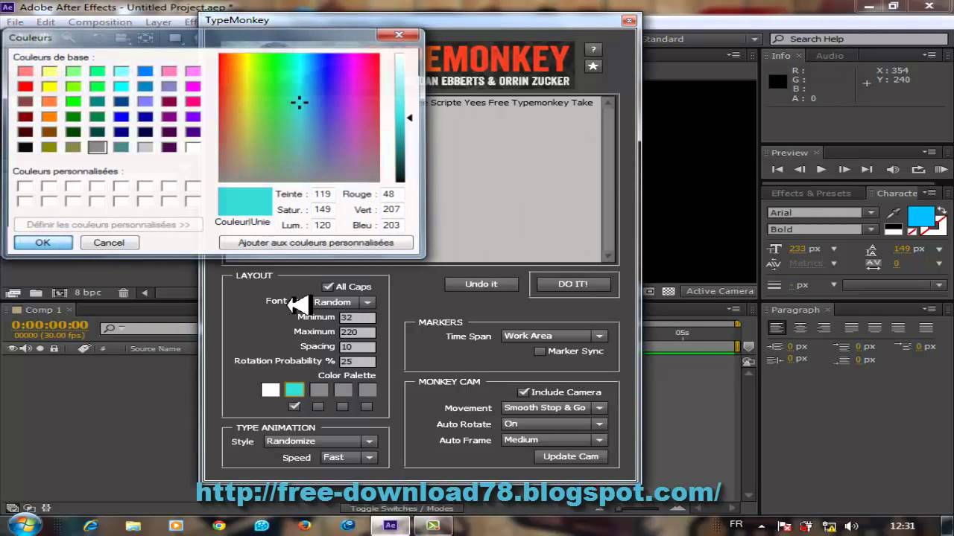Open the Arial font family dropdown
Image resolution: width=954 pixels, height=536 pixels.
click(822, 213)
